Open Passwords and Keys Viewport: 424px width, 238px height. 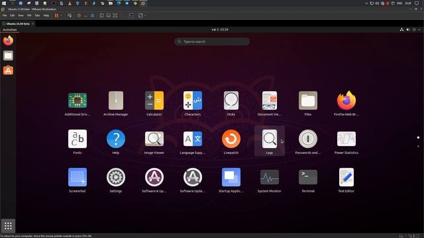coord(307,142)
